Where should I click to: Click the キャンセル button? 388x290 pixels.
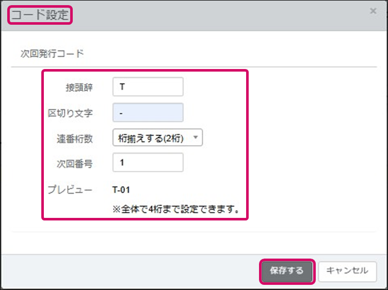click(x=347, y=271)
